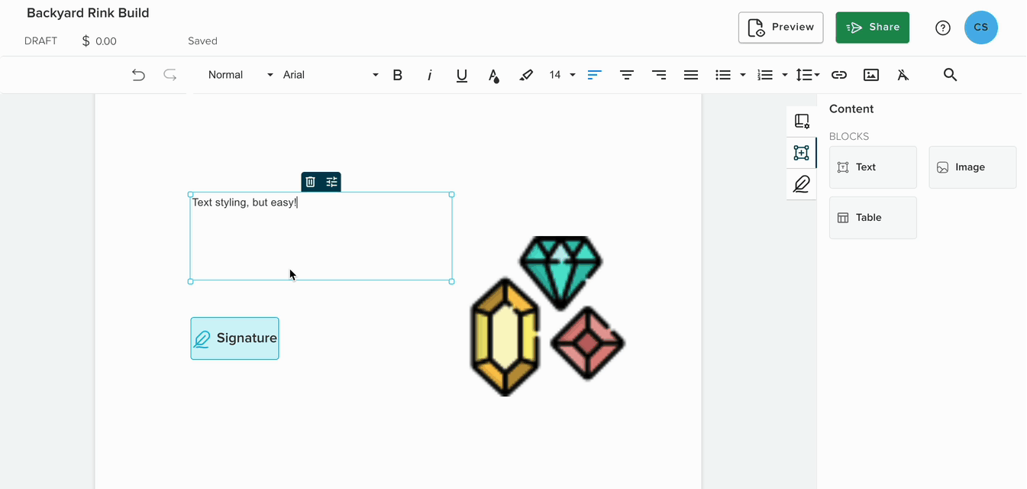This screenshot has height=489, width=1027.
Task: Toggle underline formatting
Action: [x=462, y=75]
